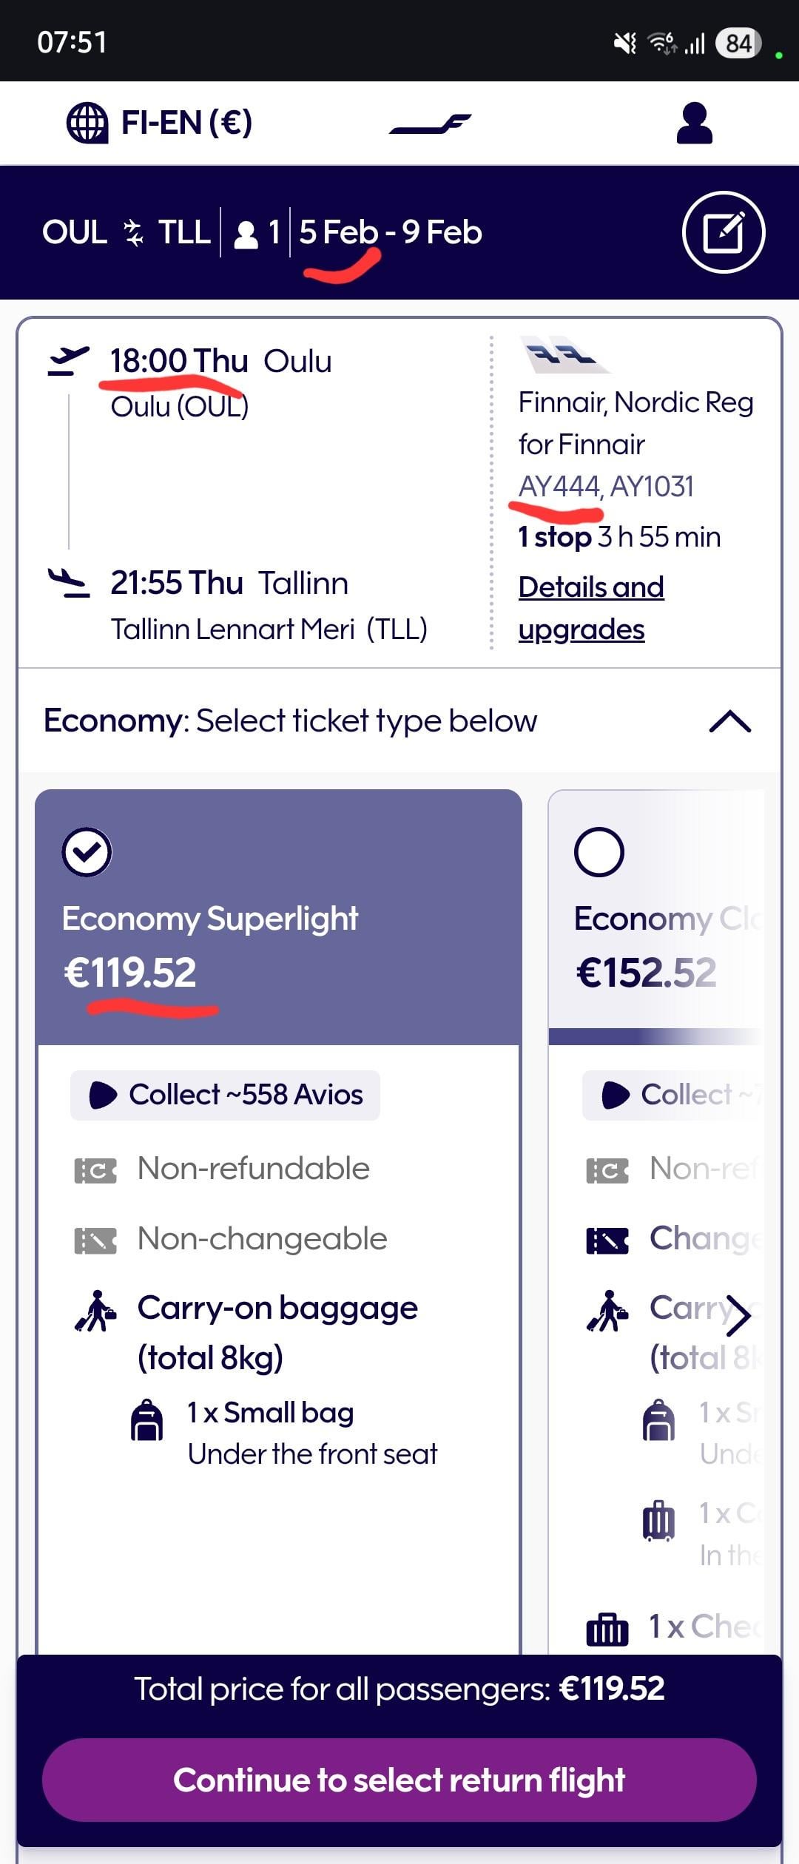Tap the departure plane icon
This screenshot has height=1864, width=799.
(68, 360)
